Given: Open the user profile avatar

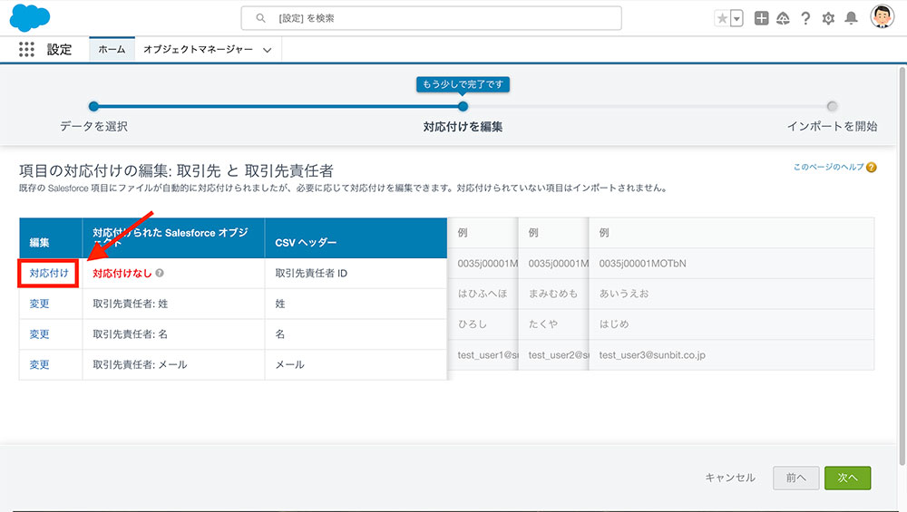Looking at the screenshot, I should click(883, 16).
